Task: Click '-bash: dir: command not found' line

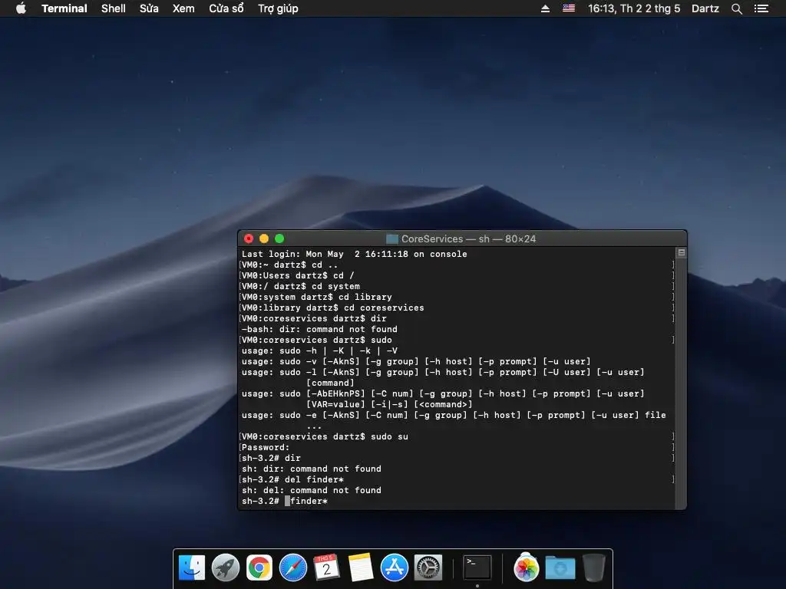Action: 319,329
